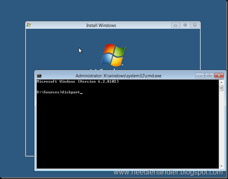Viewport: 228px width, 179px height.
Task: Click the cmd scrollbar down arrow
Action: coord(221,166)
